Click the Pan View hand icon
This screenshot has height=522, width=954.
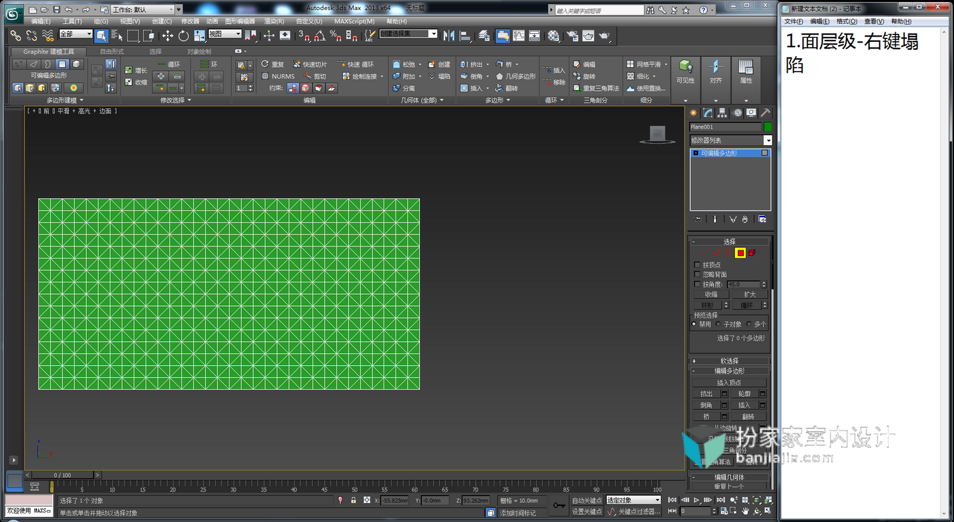(745, 511)
